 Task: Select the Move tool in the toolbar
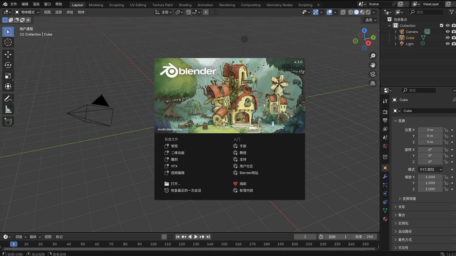pos(8,55)
